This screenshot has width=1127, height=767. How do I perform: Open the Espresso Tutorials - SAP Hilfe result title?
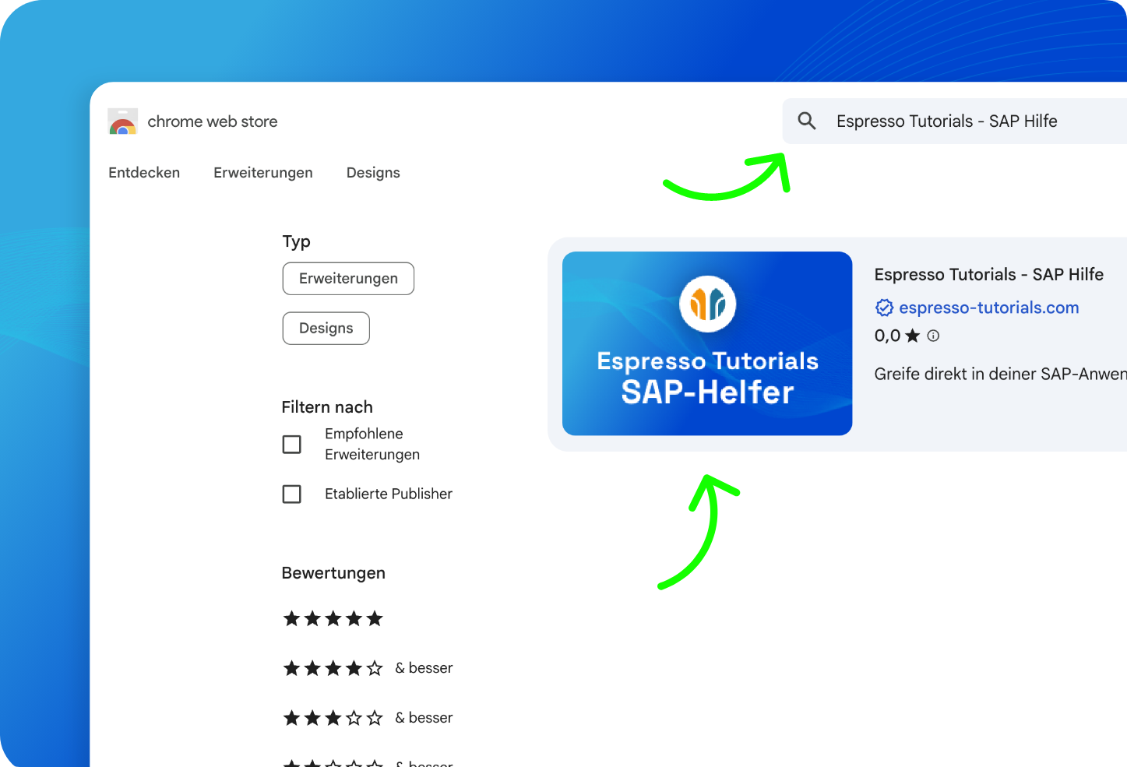pos(988,274)
